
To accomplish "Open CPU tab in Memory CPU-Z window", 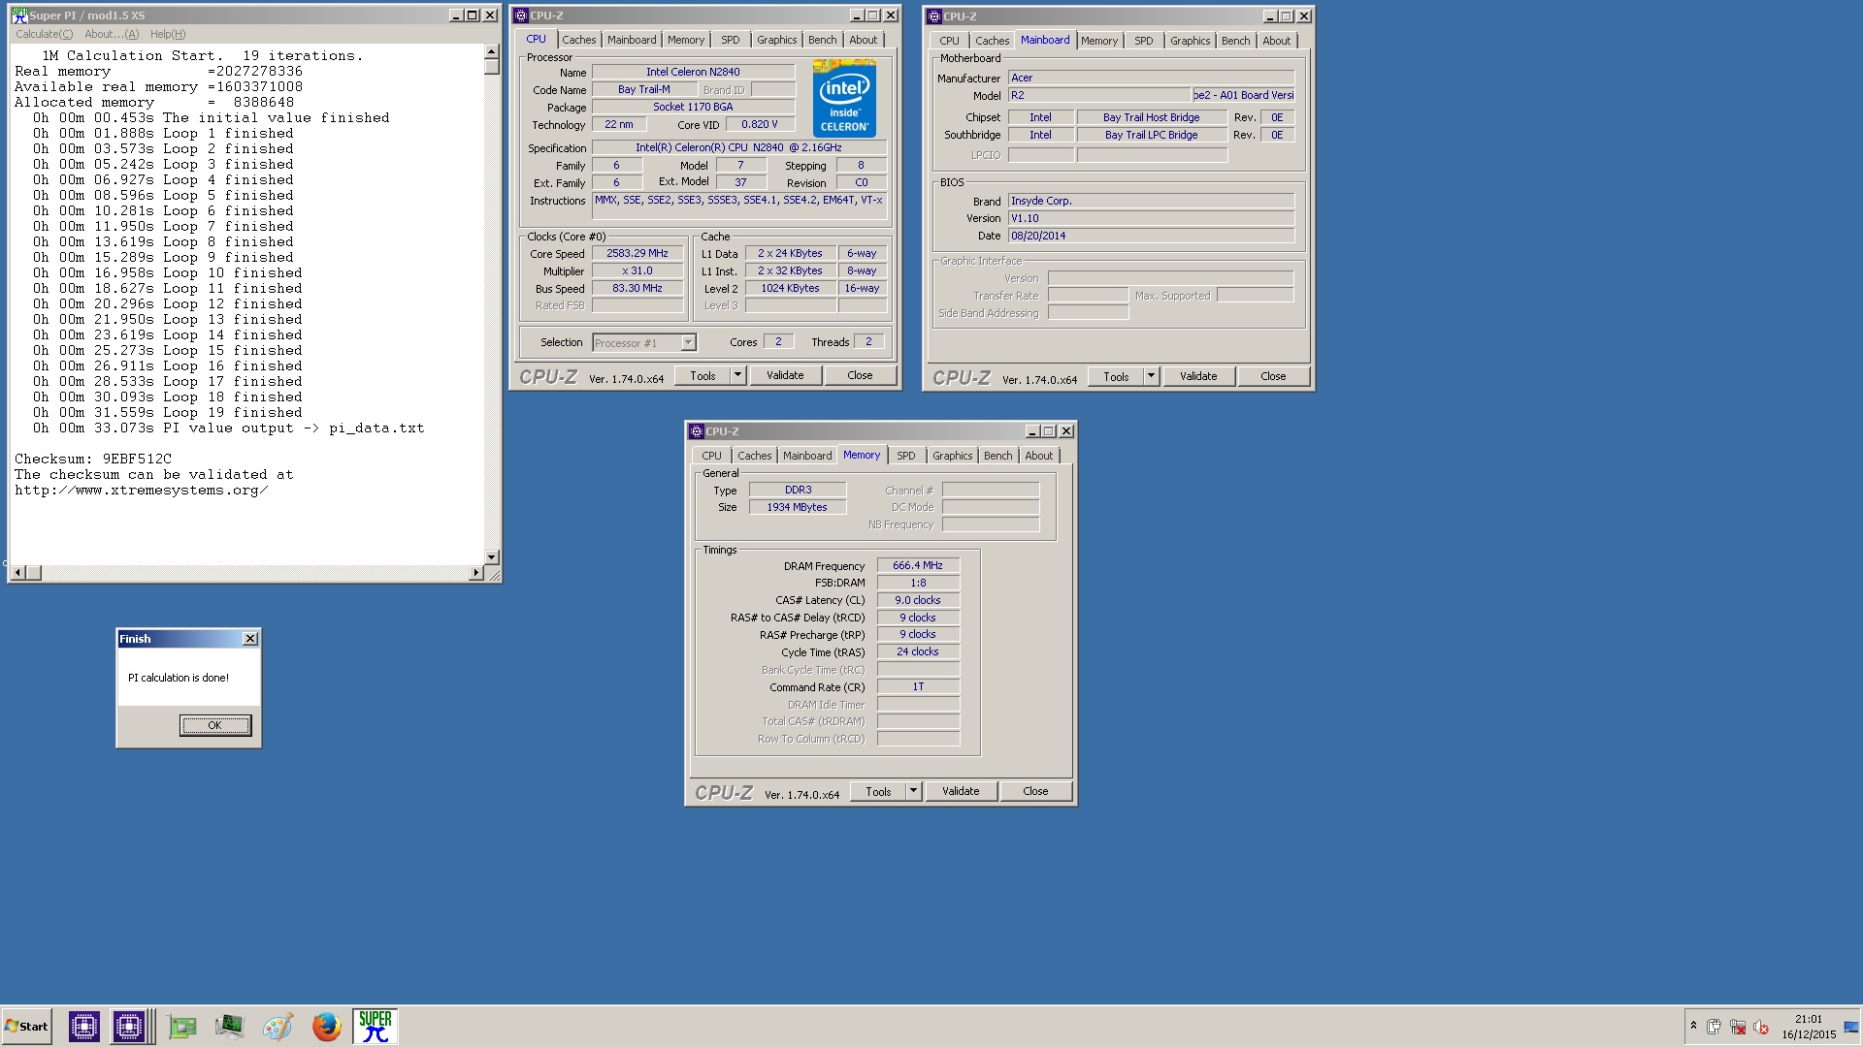I will 711,456.
